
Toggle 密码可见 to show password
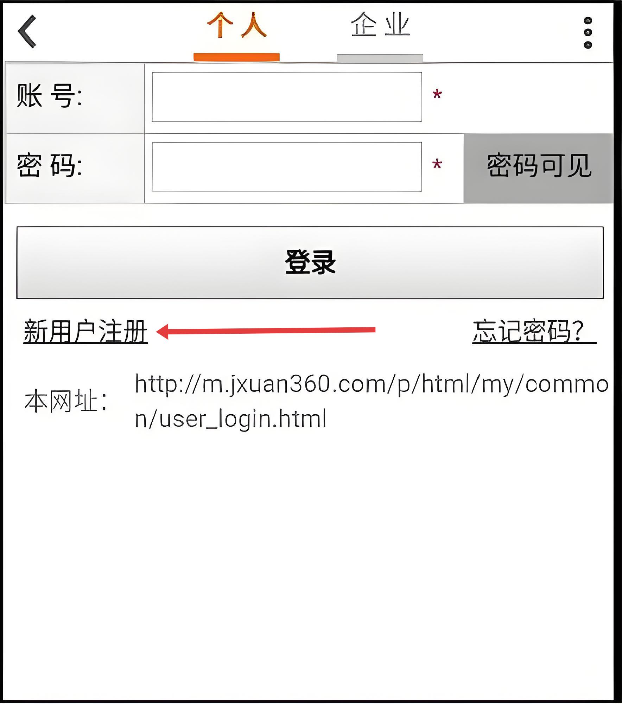[x=538, y=168]
